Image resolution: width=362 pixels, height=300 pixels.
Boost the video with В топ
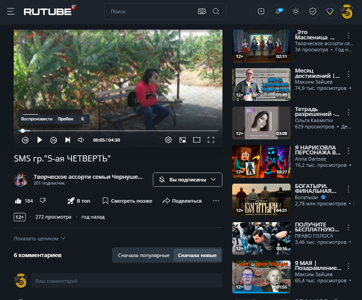79,201
